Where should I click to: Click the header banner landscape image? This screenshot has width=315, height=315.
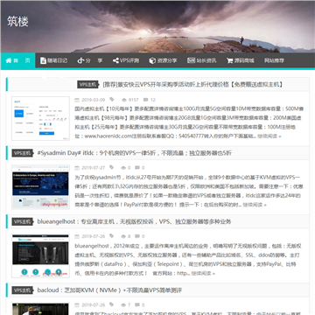[x=157, y=26]
